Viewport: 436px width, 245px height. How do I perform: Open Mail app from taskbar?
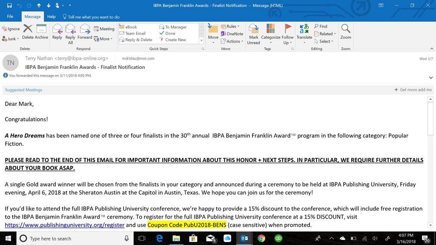tap(210, 238)
